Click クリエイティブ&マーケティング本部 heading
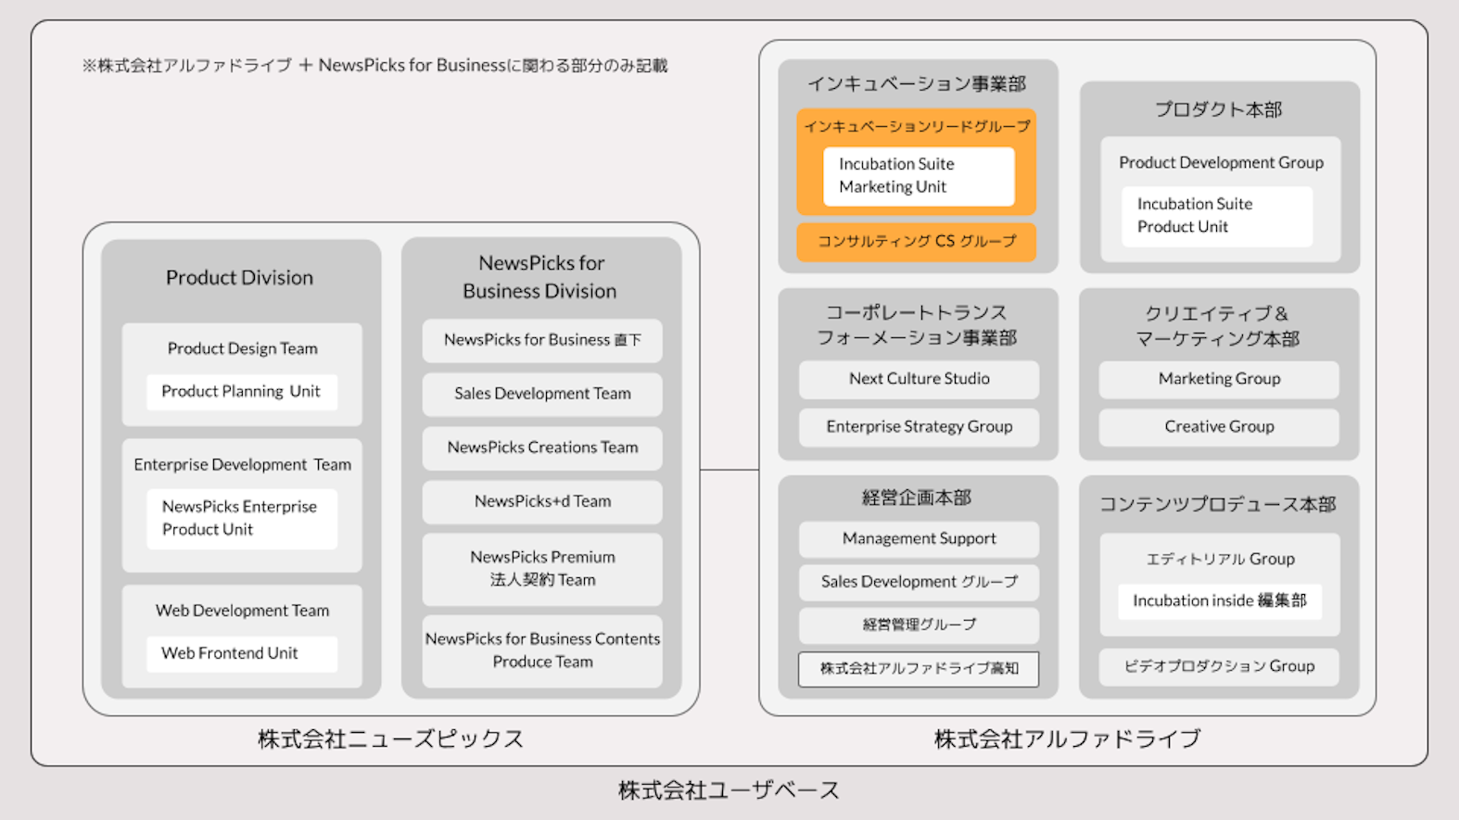 tap(1218, 326)
